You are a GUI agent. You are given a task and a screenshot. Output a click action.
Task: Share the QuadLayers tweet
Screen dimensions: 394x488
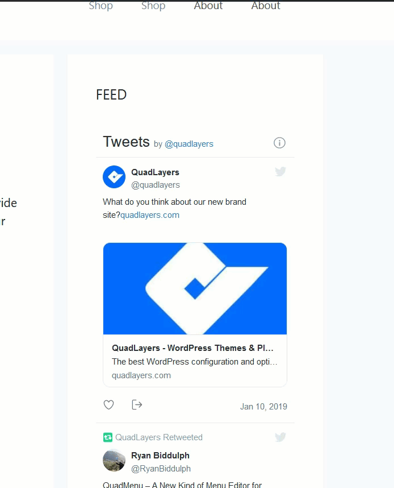coord(137,405)
